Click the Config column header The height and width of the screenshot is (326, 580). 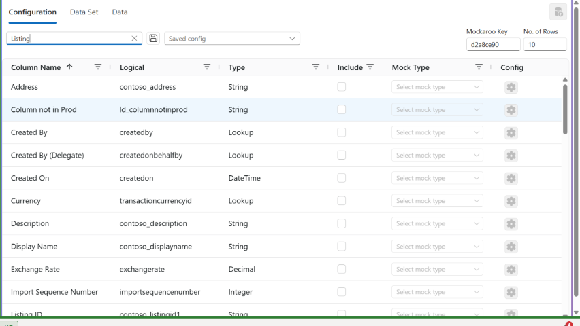pos(512,67)
